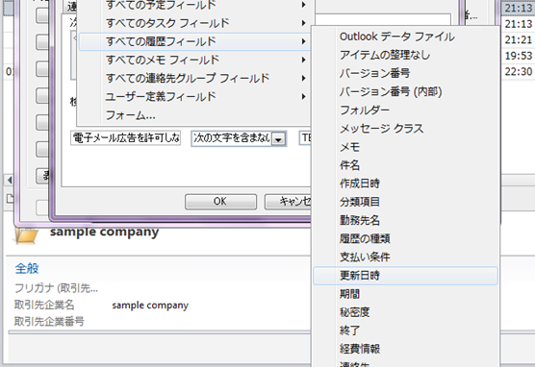Click left scroll arrow of list
Viewport: 535px width, 367px height.
click(10, 180)
